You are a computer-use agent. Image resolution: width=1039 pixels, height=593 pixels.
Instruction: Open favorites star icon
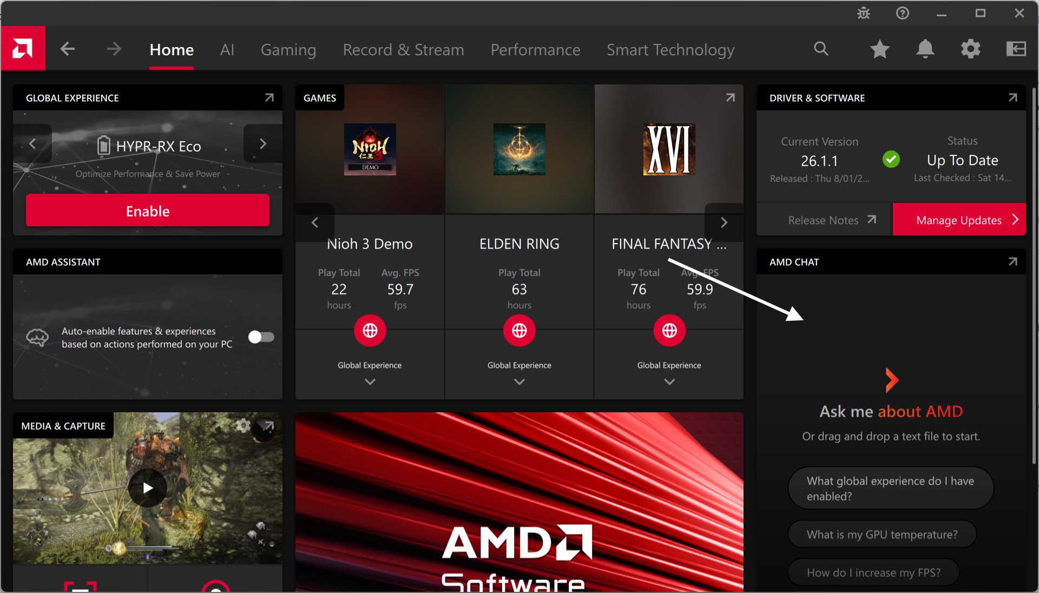click(x=879, y=49)
